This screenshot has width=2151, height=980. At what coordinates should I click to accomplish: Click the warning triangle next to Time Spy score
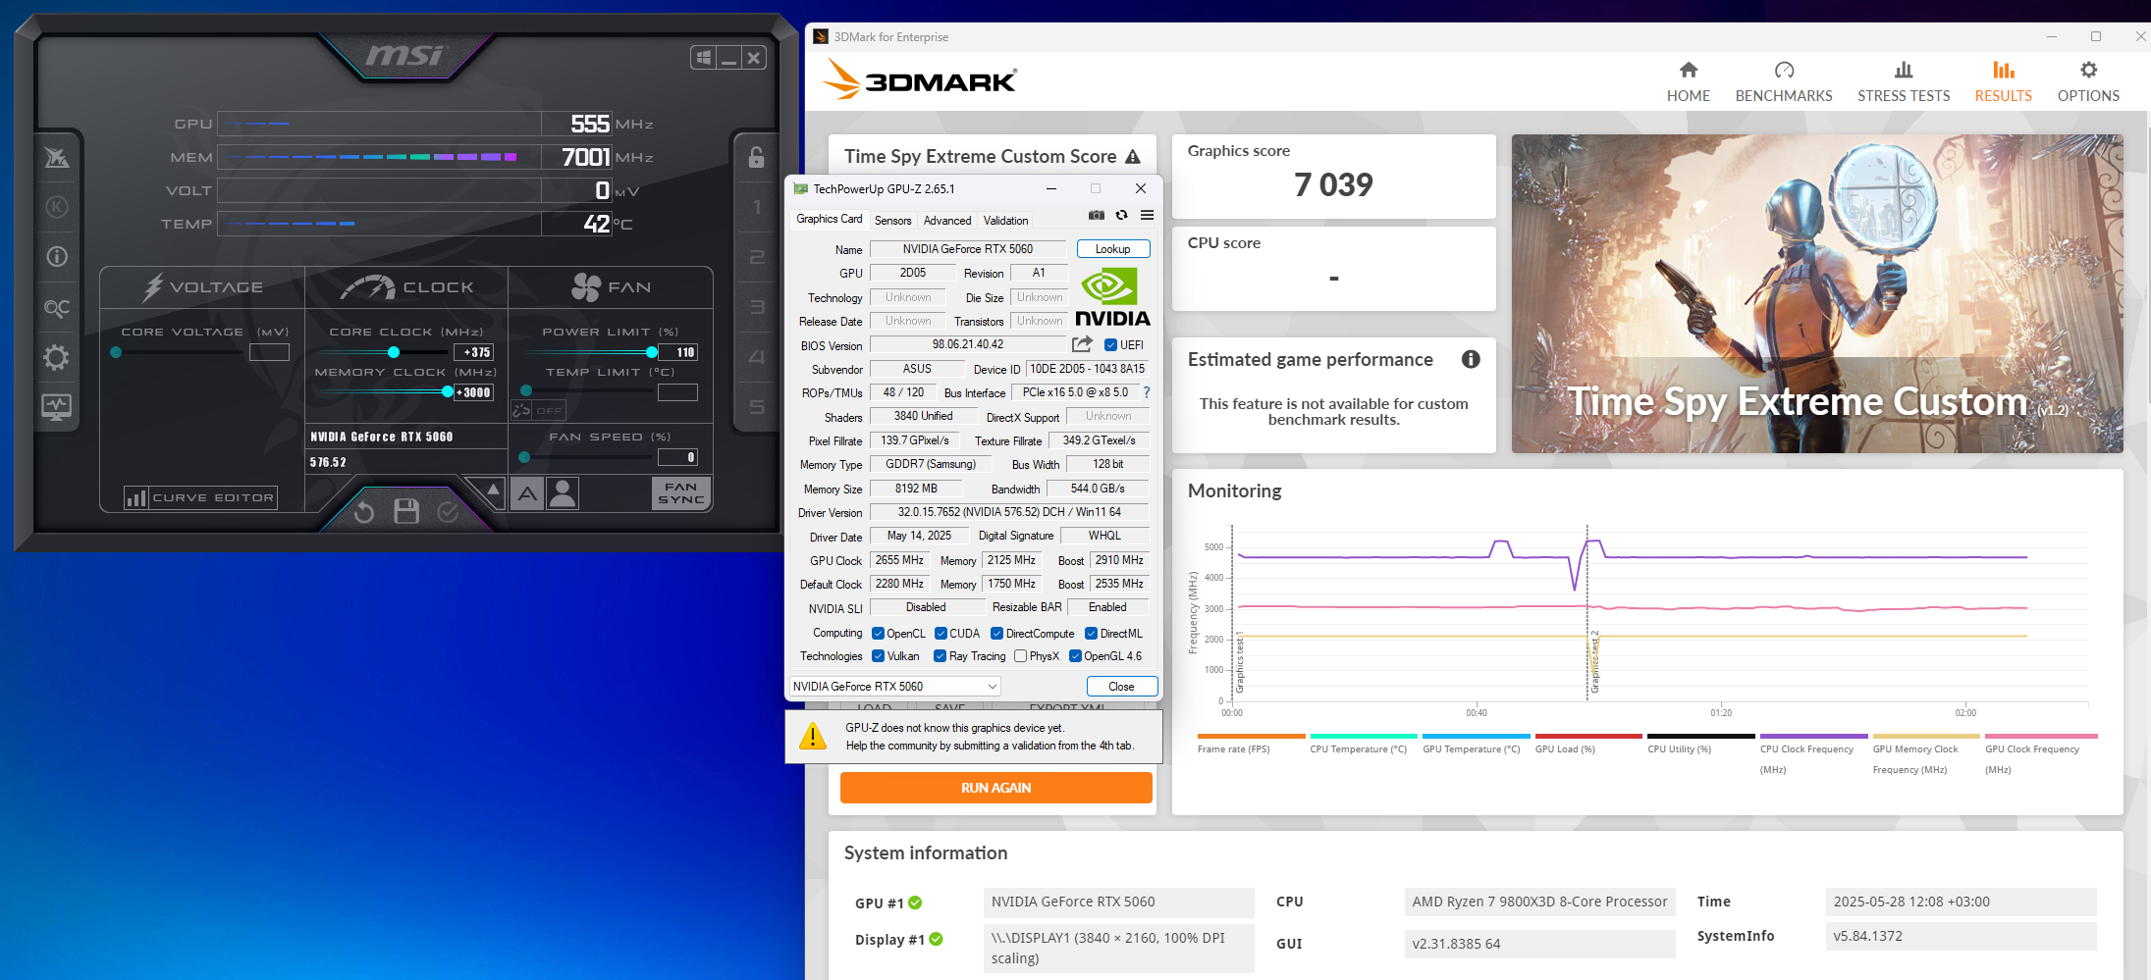pos(1133,157)
